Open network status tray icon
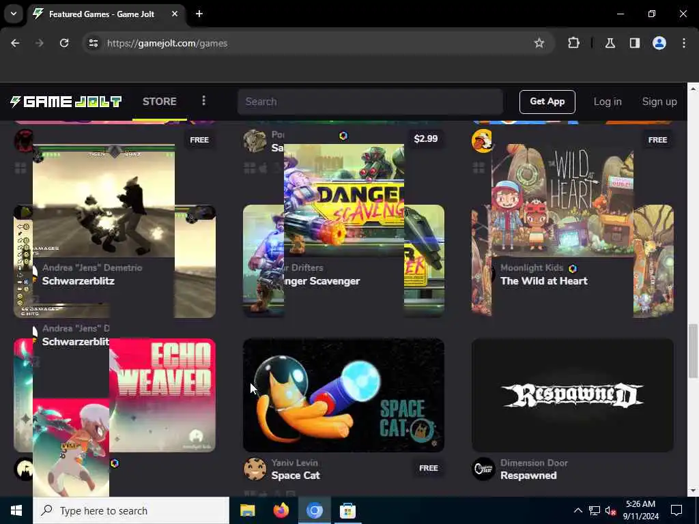 click(595, 510)
